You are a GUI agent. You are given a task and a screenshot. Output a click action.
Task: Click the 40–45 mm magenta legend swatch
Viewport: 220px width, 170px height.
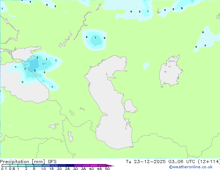[x=94, y=165]
